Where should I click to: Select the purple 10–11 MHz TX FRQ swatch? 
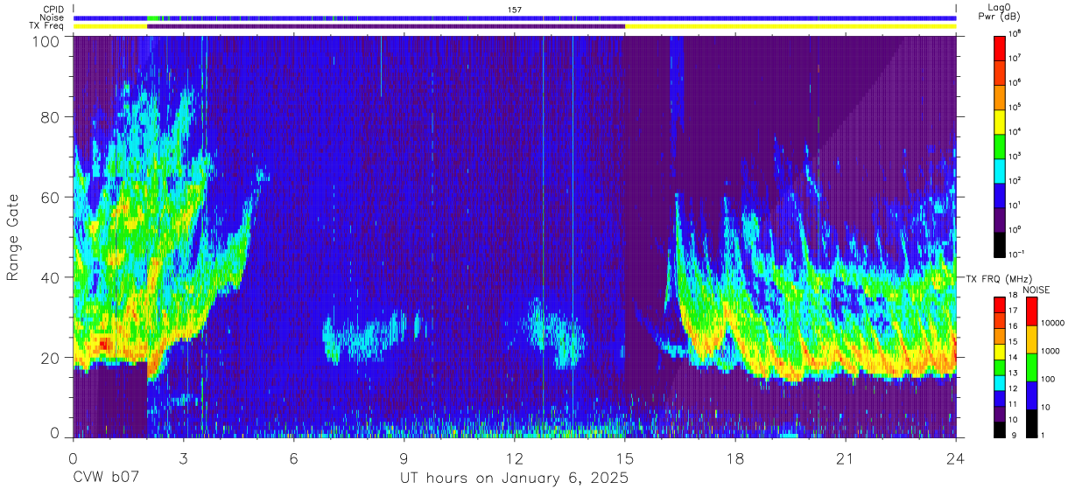point(1000,412)
